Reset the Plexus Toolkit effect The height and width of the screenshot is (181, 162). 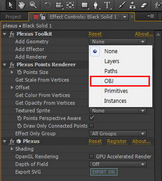tap(95, 34)
